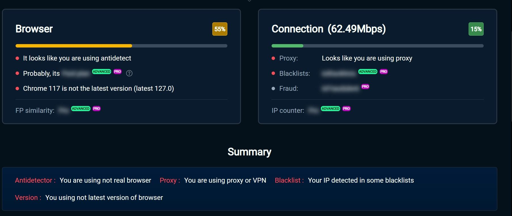
Task: Click the red 'Antidetector :' label in Summary
Action: pos(35,180)
